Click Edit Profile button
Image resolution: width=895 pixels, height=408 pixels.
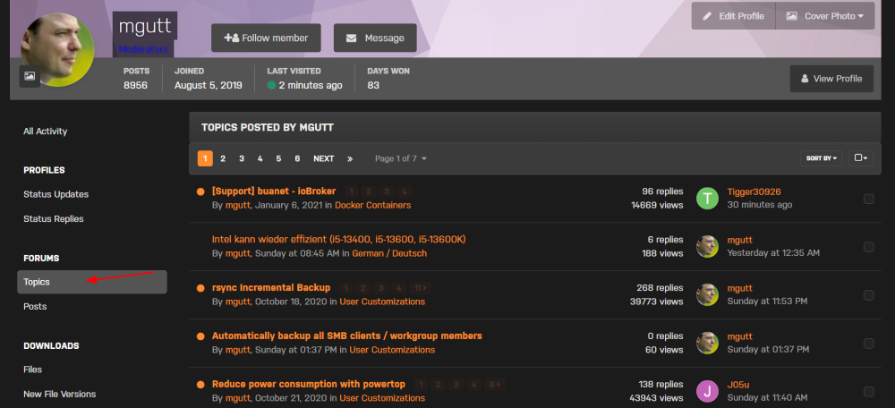pyautogui.click(x=734, y=16)
